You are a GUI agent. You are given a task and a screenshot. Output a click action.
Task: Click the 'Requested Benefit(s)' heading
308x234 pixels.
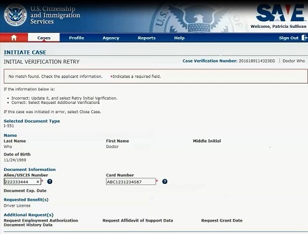coord(26,199)
